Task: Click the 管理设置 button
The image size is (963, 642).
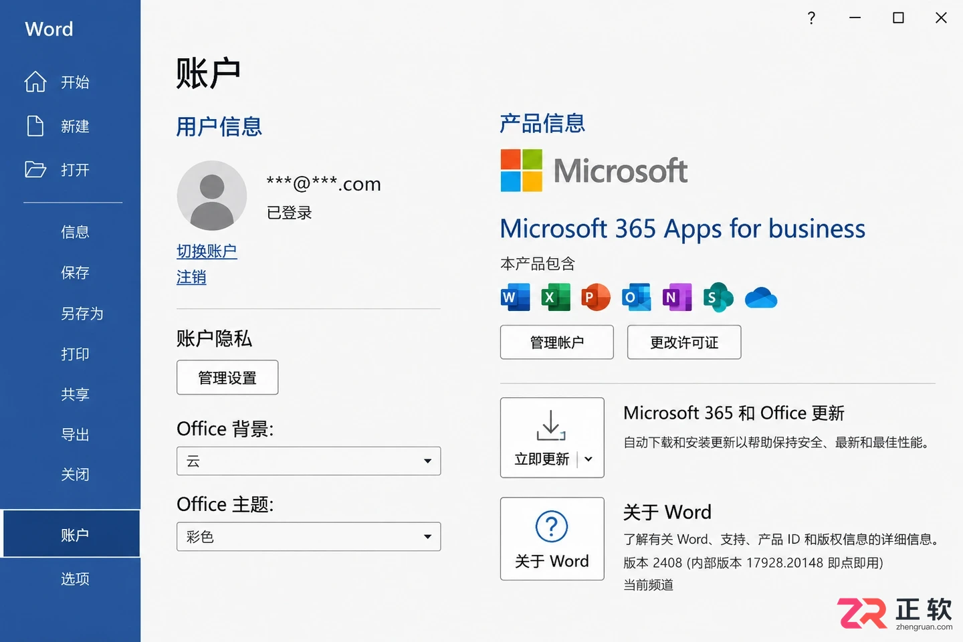Action: point(227,378)
